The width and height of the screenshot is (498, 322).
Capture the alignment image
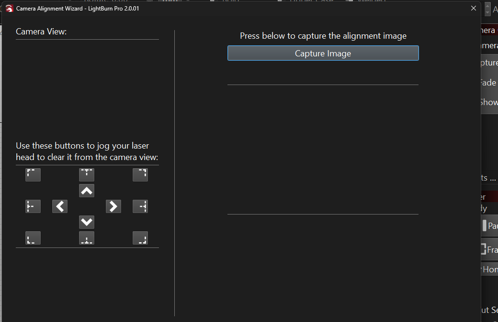[x=323, y=53]
